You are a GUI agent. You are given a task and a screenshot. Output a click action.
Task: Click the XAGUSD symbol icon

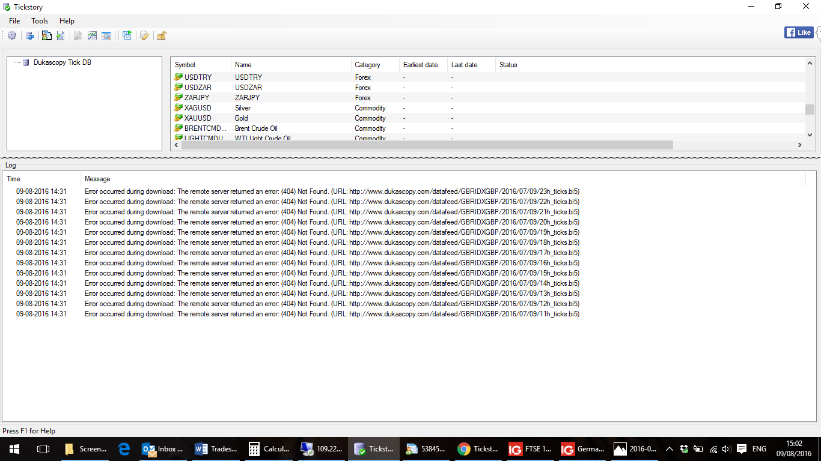tap(179, 108)
